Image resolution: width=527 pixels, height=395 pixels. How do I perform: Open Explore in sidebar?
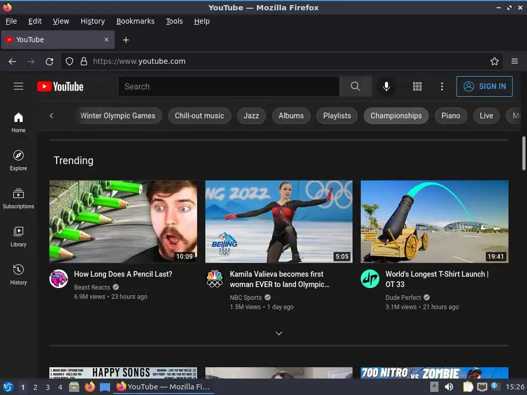click(x=19, y=160)
